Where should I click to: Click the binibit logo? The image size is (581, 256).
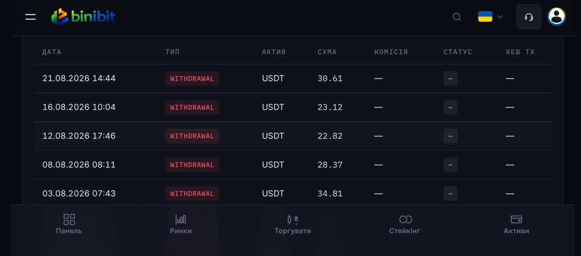83,17
